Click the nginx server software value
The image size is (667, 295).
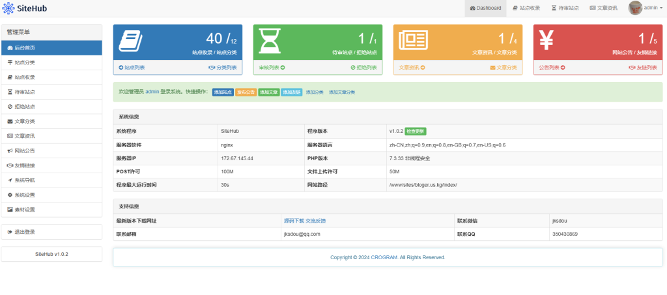pyautogui.click(x=227, y=145)
